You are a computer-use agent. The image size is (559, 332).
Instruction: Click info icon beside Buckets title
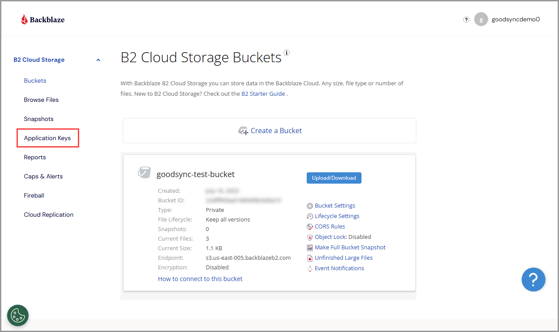click(286, 53)
